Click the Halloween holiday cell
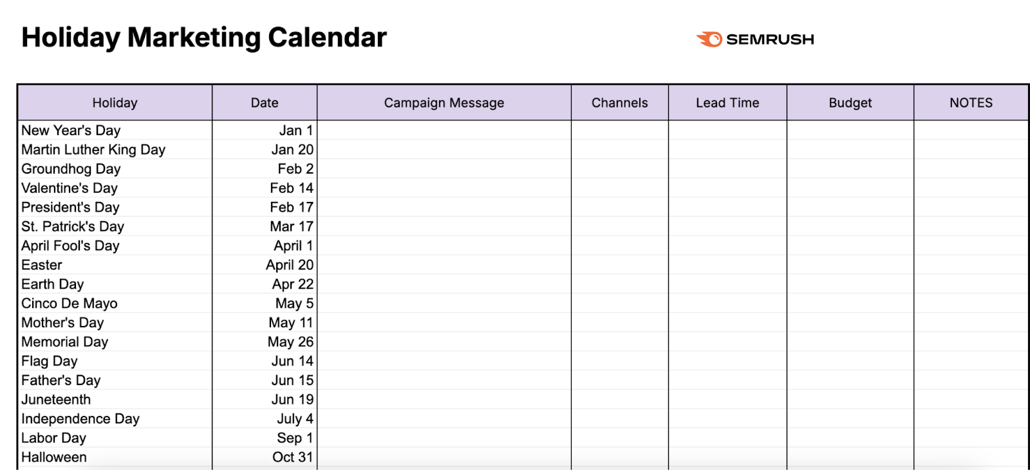 point(54,457)
